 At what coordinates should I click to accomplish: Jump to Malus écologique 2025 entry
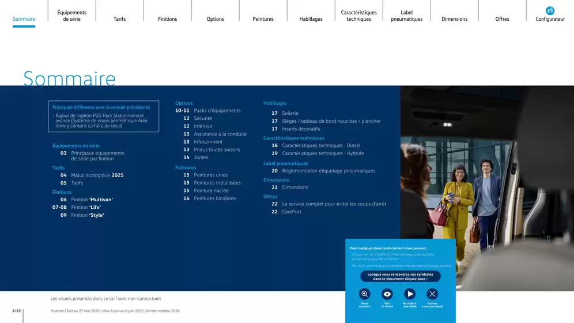pyautogui.click(x=97, y=175)
